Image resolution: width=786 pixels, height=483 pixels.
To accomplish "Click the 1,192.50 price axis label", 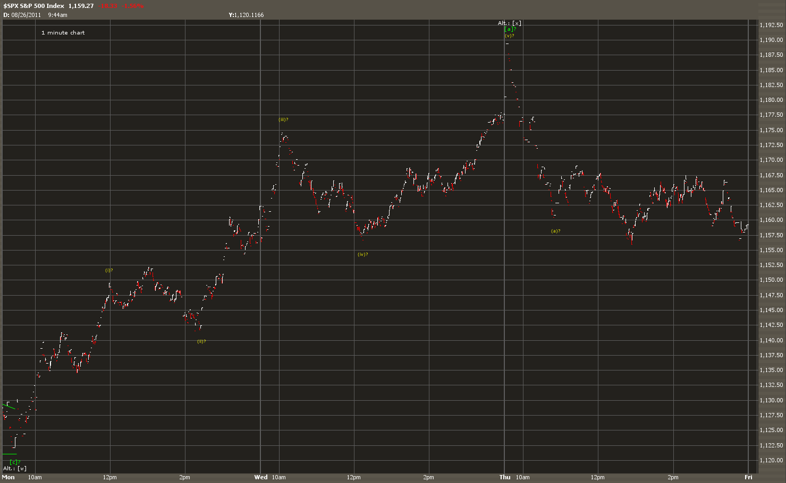I will (772, 25).
